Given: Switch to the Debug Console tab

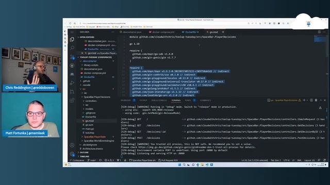Looking at the screenshot, I should (159, 100).
